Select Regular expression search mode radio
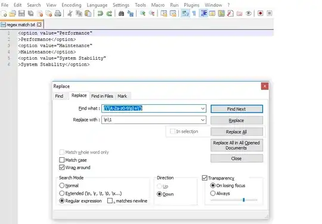The width and height of the screenshot is (322, 224). [62, 201]
